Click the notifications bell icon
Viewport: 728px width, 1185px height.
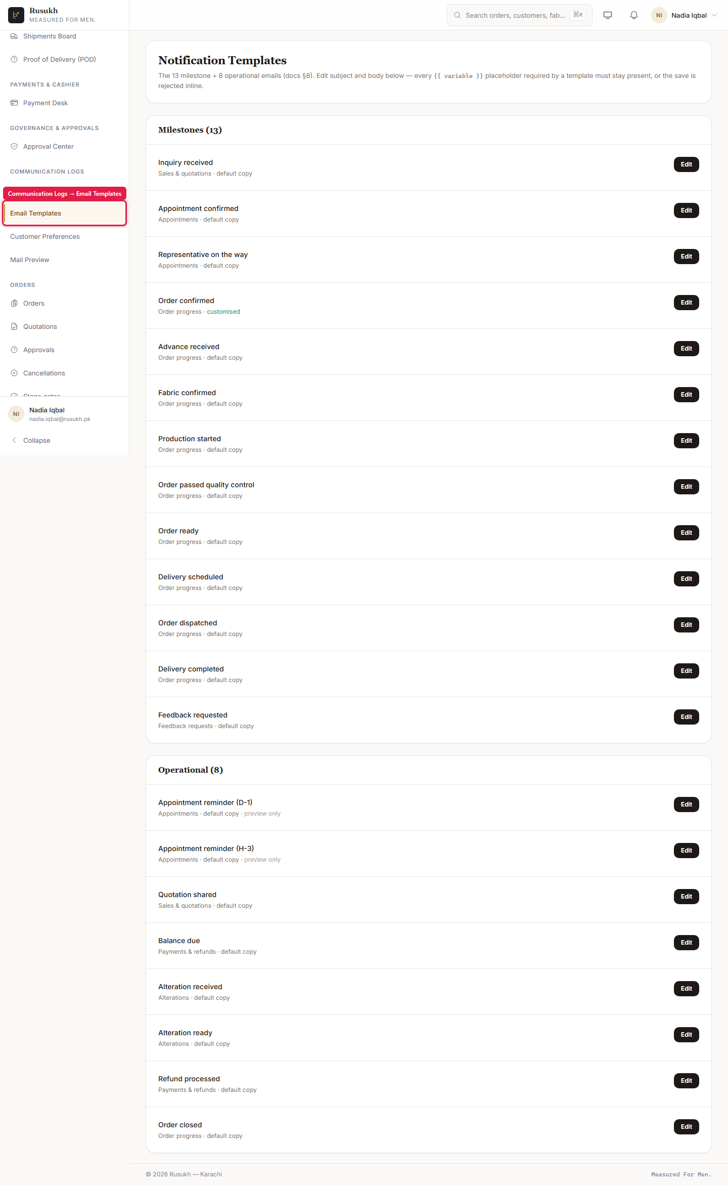coord(633,15)
